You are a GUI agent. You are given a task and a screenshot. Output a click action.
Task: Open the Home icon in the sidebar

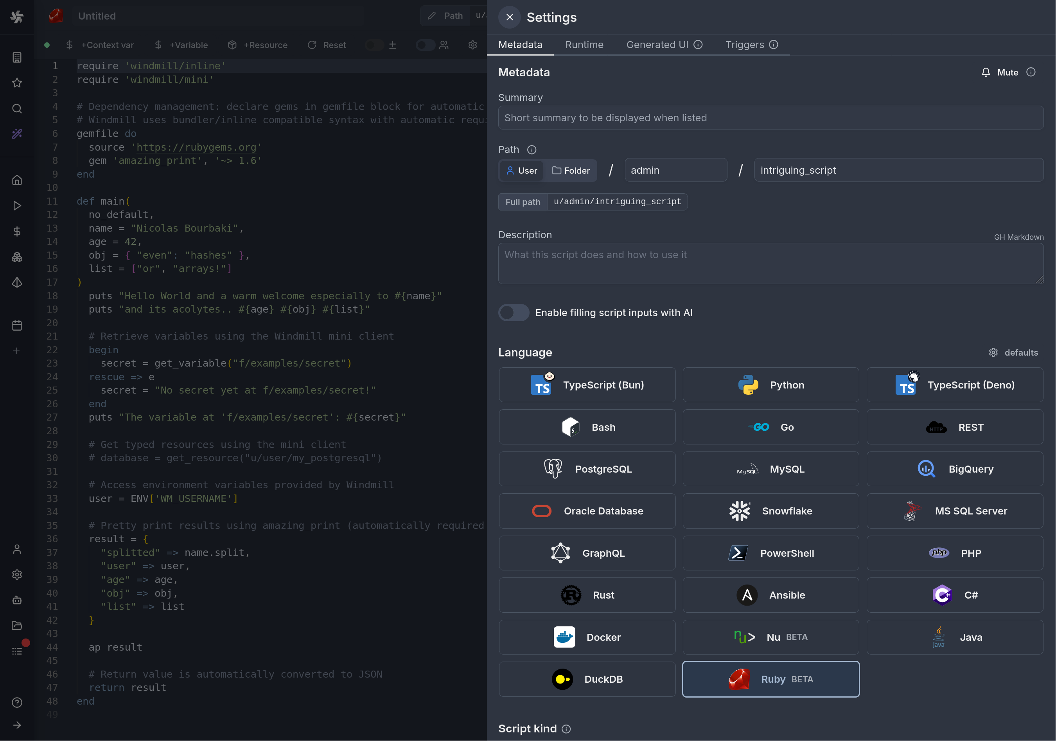[x=17, y=180]
